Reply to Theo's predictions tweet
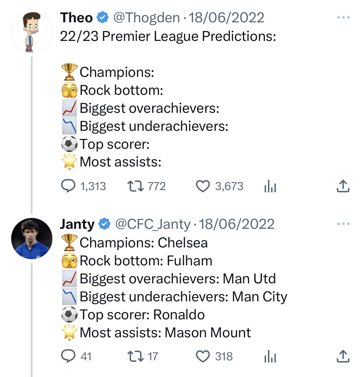This screenshot has height=377, width=363. [x=68, y=186]
